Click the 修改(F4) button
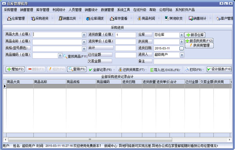Screen dimensions: 235x150 [56, 69]
